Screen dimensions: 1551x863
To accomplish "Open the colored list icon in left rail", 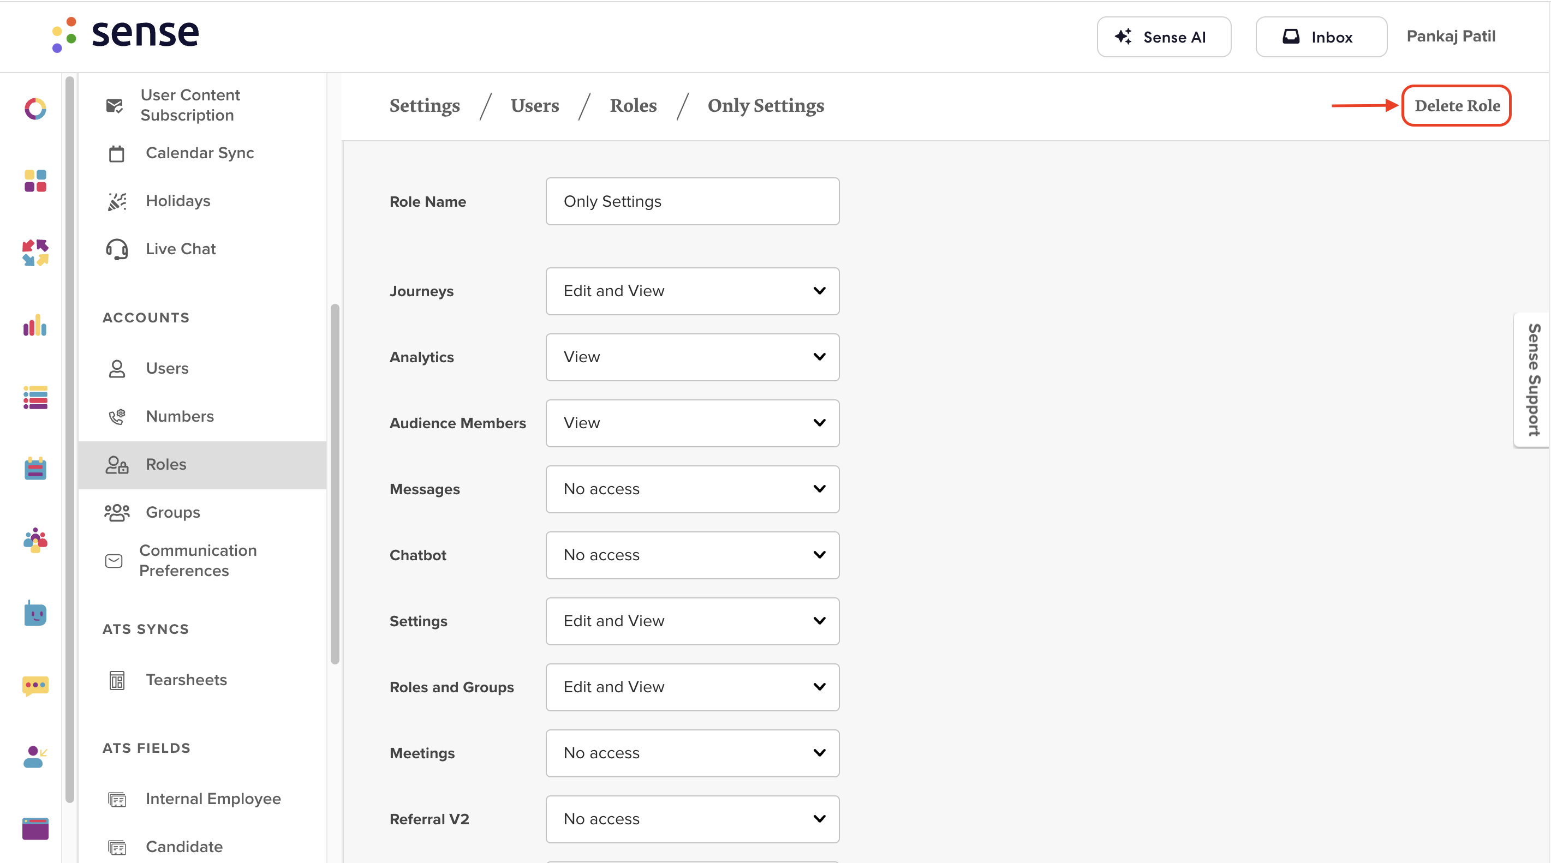I will (35, 397).
